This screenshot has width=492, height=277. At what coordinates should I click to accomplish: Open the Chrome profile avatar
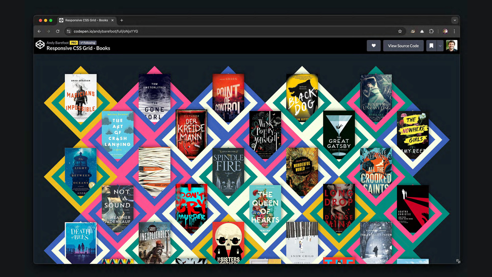tap(445, 31)
